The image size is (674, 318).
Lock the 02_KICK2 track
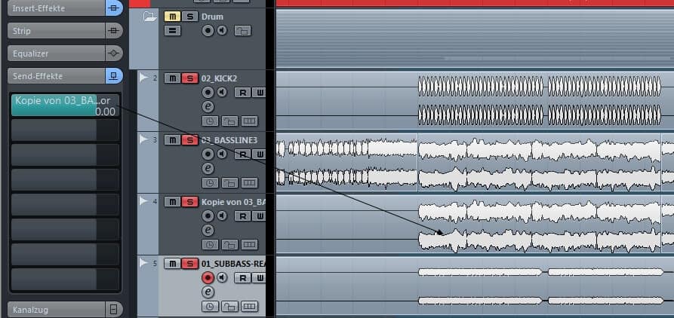pos(230,121)
